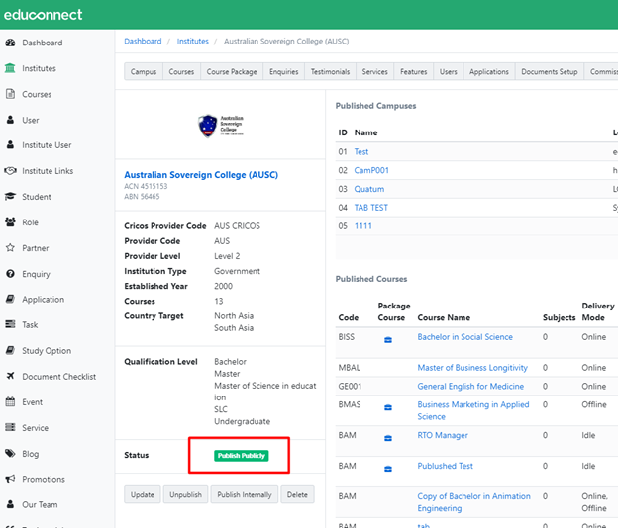This screenshot has width=618, height=528.
Task: Click package briefcase icon for BISS course
Action: coord(388,338)
